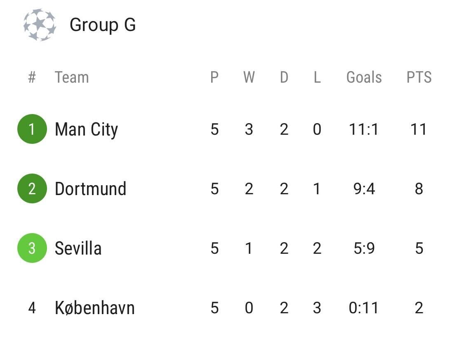464x348 pixels.
Task: Click the green position 2 badge
Action: (x=32, y=188)
